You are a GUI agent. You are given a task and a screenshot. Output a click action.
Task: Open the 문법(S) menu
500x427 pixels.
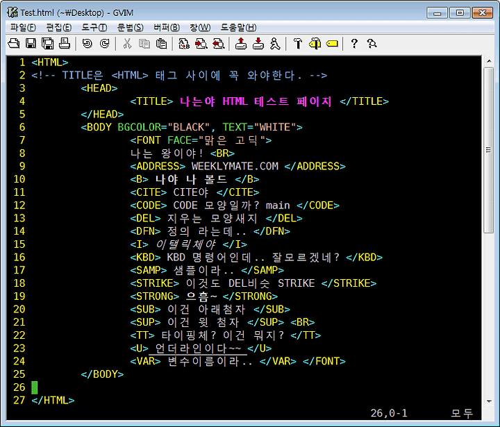click(130, 27)
